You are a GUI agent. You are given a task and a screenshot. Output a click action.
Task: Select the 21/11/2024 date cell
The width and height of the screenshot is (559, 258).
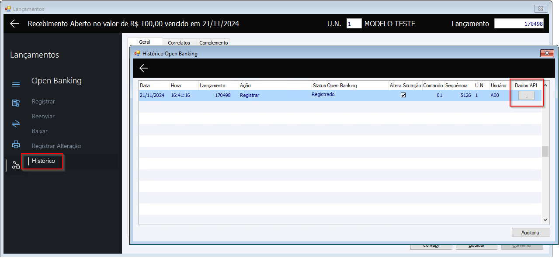click(x=154, y=95)
